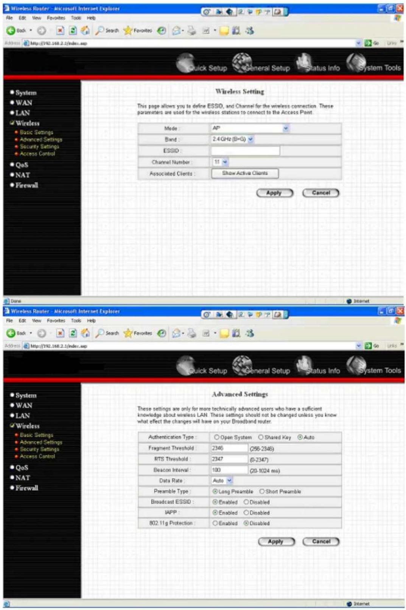Open Security Settings link in upper window sidebar
Viewport: 406px width, 610px height.
pos(39,147)
